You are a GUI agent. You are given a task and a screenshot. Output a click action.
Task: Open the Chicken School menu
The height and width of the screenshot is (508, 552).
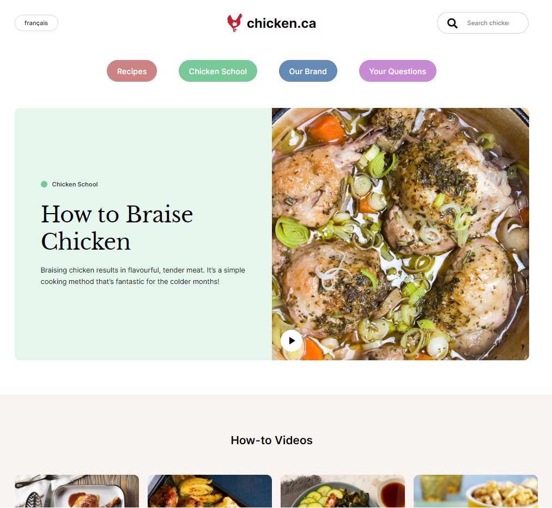pyautogui.click(x=218, y=71)
